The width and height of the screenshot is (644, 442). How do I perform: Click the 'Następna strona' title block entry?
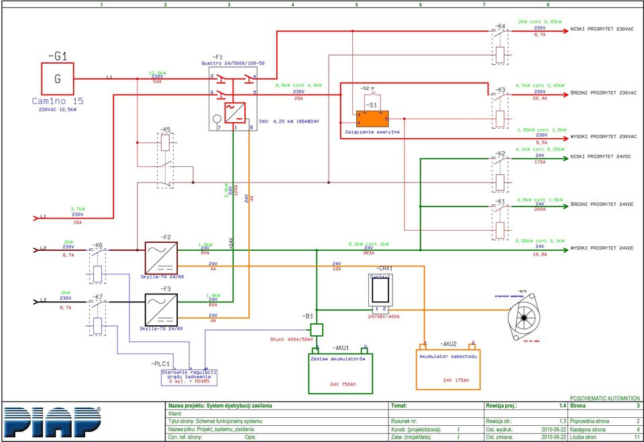coord(605,429)
